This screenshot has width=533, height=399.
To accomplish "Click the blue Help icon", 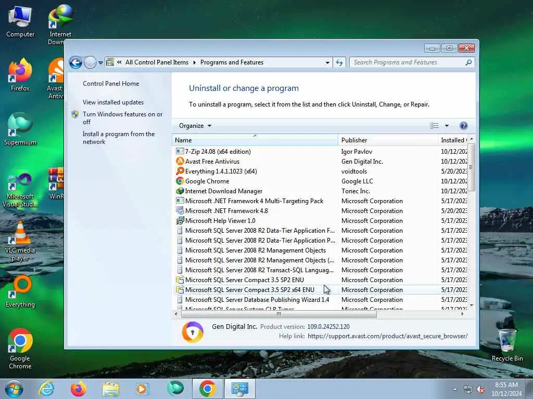I will [x=463, y=126].
